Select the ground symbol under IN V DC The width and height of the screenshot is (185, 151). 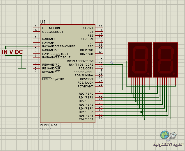[22, 70]
